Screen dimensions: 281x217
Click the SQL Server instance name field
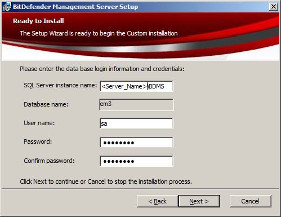click(136, 86)
